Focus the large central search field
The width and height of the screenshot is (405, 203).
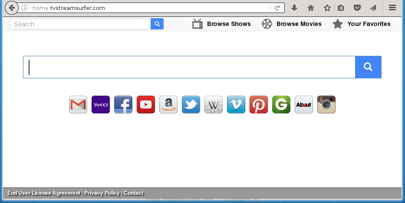pyautogui.click(x=189, y=67)
